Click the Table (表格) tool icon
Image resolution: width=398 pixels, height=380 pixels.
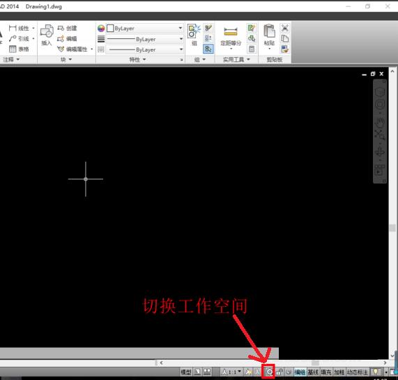(x=13, y=49)
